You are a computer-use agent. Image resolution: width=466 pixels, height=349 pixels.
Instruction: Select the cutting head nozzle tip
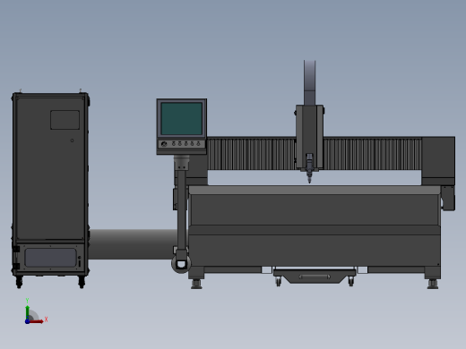[x=309, y=180]
